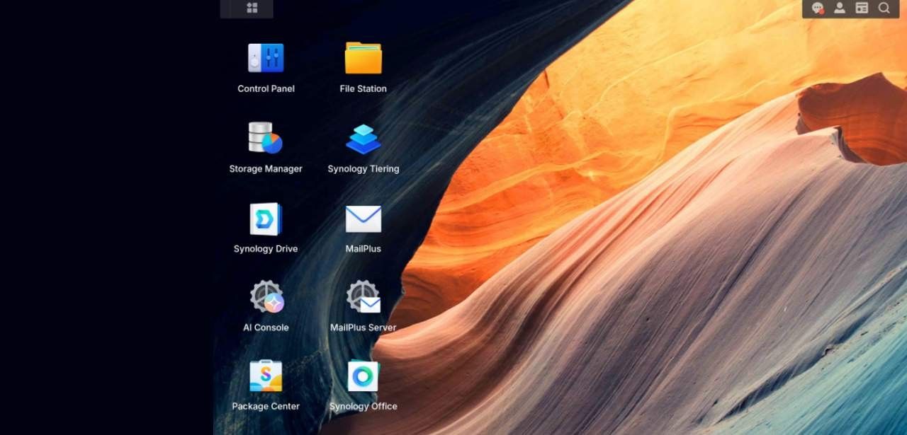The image size is (907, 435).
Task: Launch MailPlus Server
Action: 363,298
